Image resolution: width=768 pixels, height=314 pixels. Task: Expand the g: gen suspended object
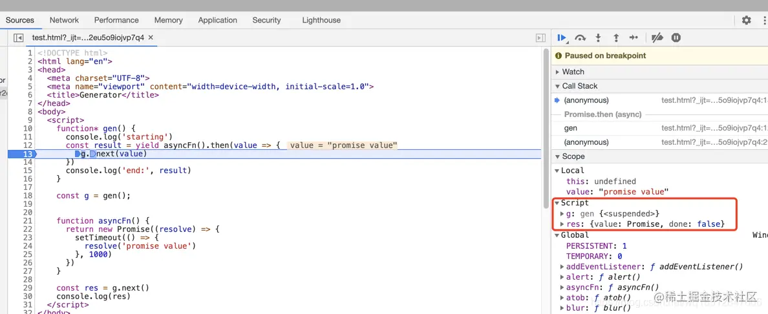tap(562, 214)
